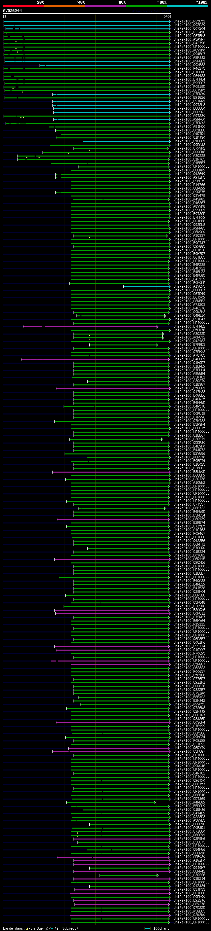Select hit UniRef100_Q94FA7
The width and height of the screenshot is (211, 931).
[189, 54]
